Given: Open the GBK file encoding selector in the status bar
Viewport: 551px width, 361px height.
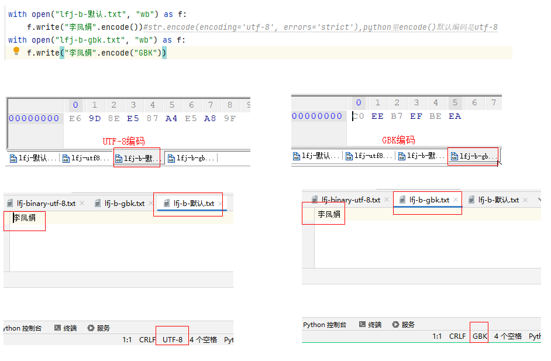Looking at the screenshot, I should [x=480, y=336].
